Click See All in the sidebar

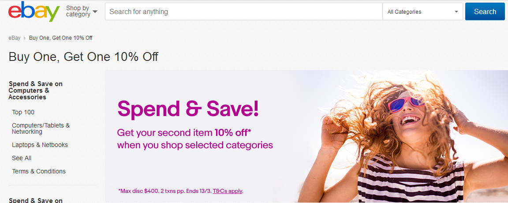click(22, 158)
